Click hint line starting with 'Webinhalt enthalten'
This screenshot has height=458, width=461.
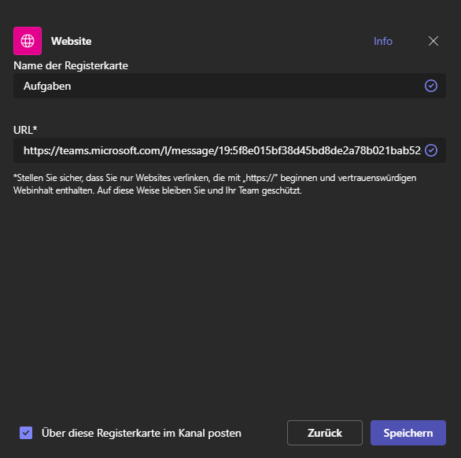157,190
